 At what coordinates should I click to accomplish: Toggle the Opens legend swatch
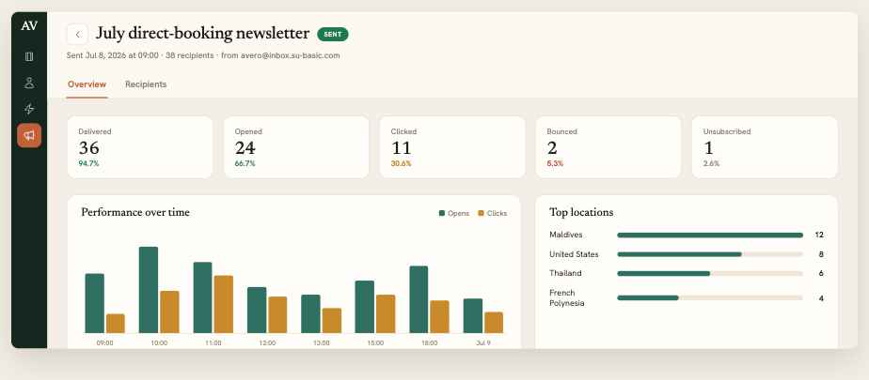coord(442,214)
